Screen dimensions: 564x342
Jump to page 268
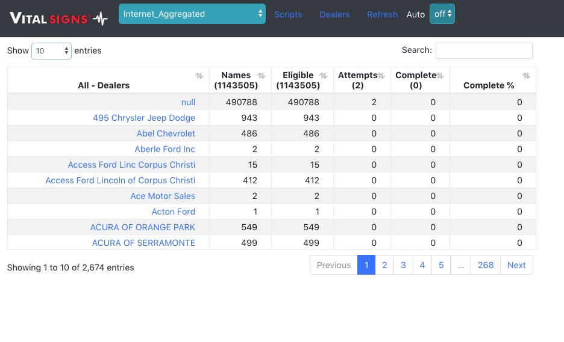486,265
